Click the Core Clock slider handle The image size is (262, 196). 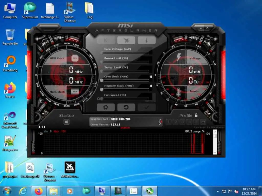tap(102, 80)
